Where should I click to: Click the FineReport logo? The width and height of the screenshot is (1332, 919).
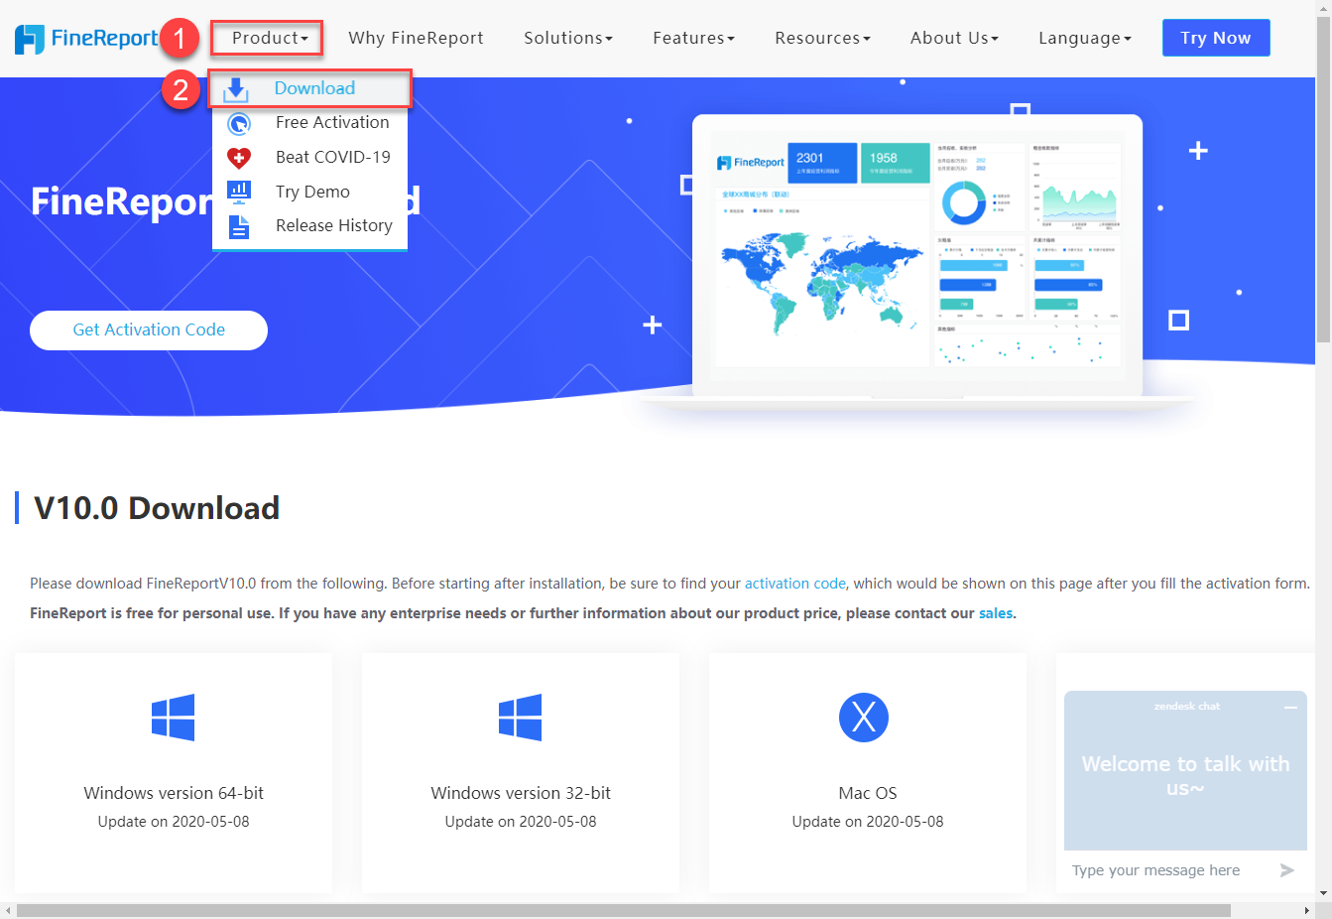[x=86, y=39]
